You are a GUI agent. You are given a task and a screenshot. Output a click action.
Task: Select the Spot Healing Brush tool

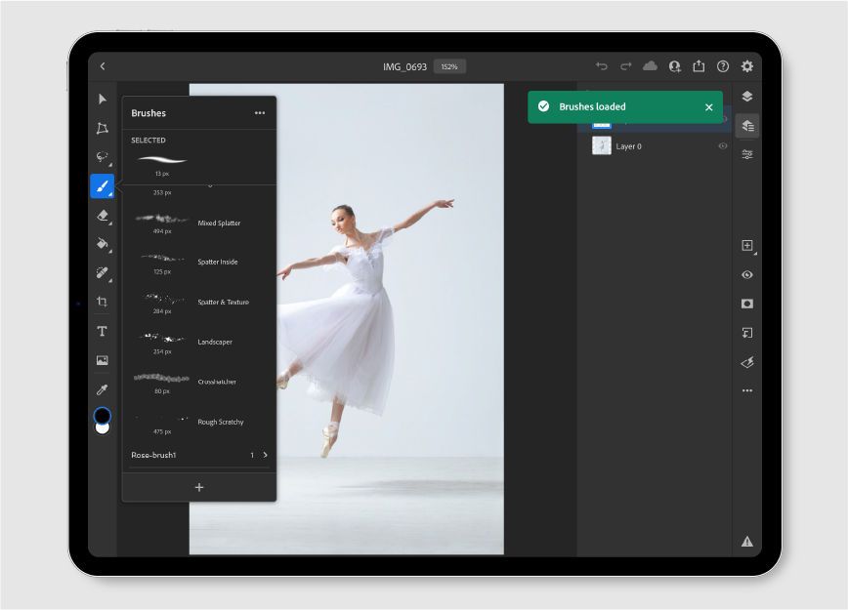tap(102, 274)
